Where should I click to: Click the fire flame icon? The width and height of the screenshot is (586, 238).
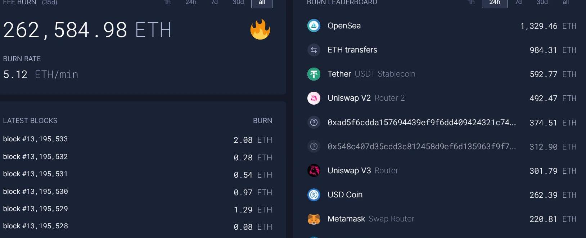click(x=260, y=29)
